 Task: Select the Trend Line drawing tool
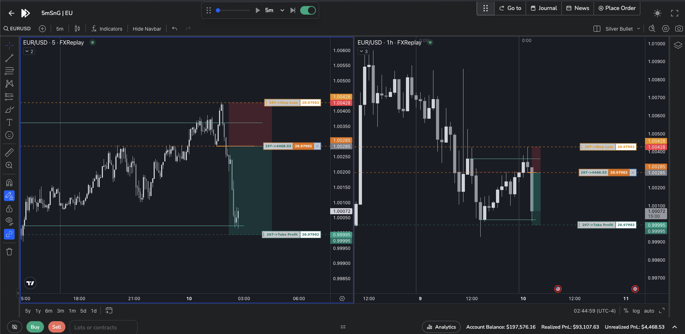click(9, 58)
